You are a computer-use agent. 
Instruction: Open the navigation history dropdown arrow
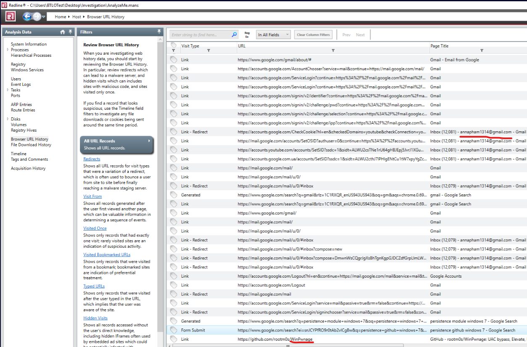[x=44, y=17]
